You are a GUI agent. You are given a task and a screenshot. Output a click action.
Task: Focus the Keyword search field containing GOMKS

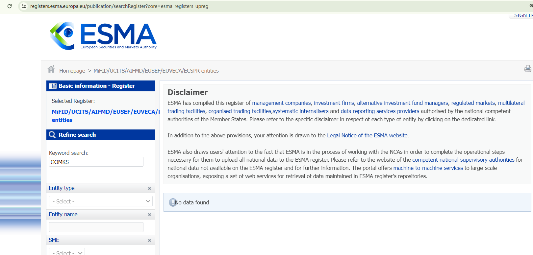point(96,162)
